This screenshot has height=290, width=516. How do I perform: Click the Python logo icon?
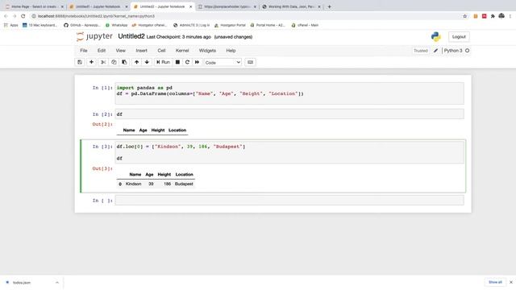[x=436, y=37]
